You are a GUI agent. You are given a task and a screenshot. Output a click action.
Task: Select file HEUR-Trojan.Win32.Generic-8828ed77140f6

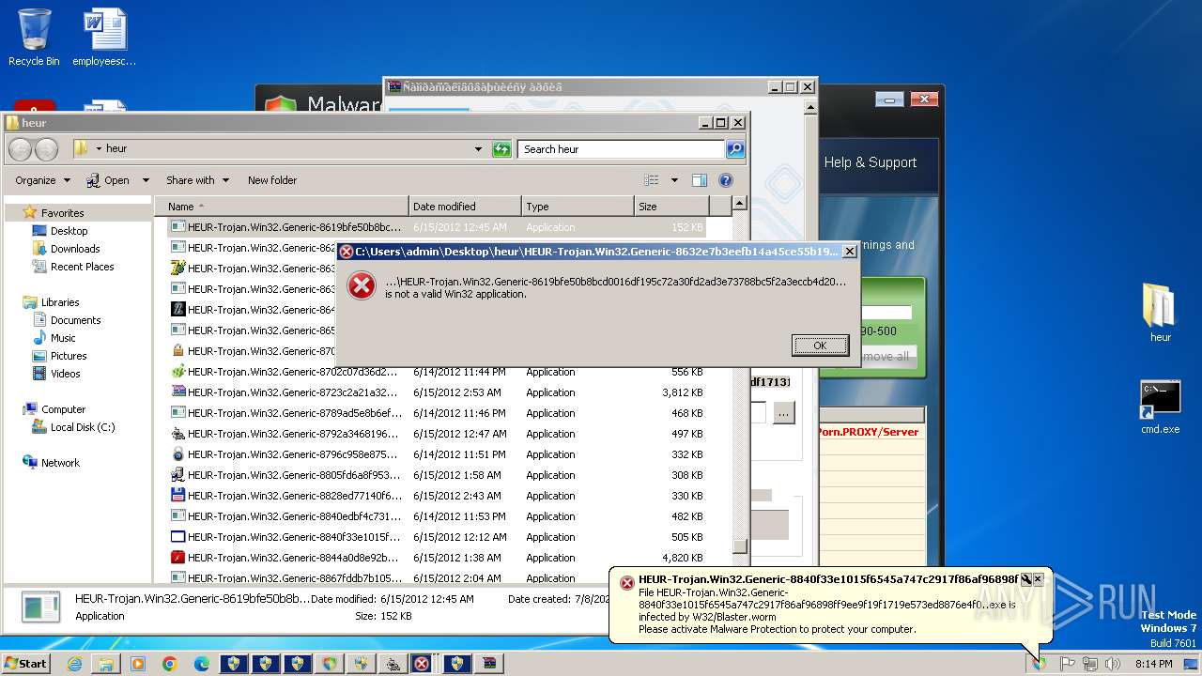point(437,496)
